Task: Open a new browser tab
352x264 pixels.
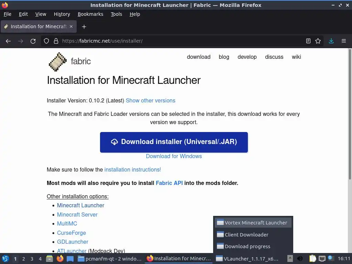Action: [x=84, y=27]
